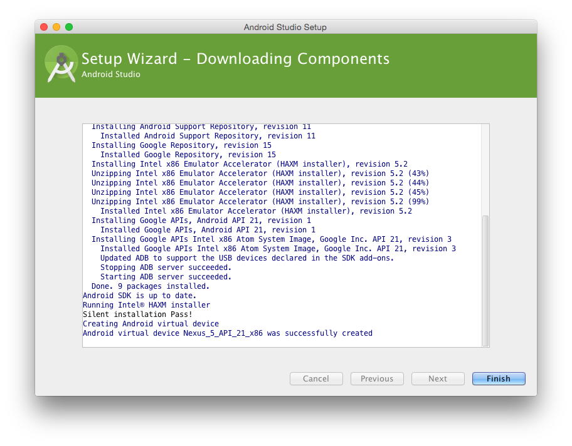Click 'Android SDK is up to date.' line

[x=139, y=296]
